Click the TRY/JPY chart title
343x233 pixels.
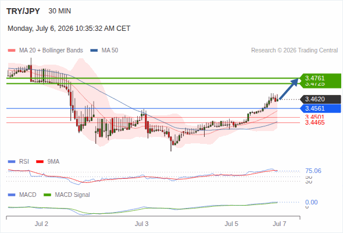coord(23,11)
